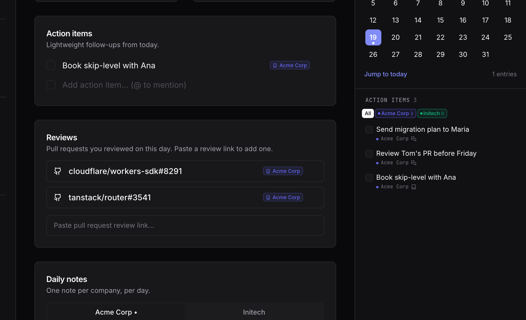The width and height of the screenshot is (526, 320).
Task: Check sidebar Book skip-level with Ana
Action: [x=369, y=178]
